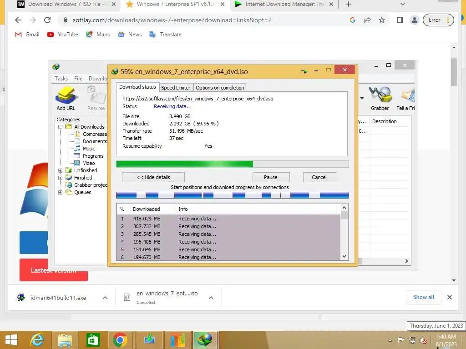Go back to the previous page

point(18,20)
